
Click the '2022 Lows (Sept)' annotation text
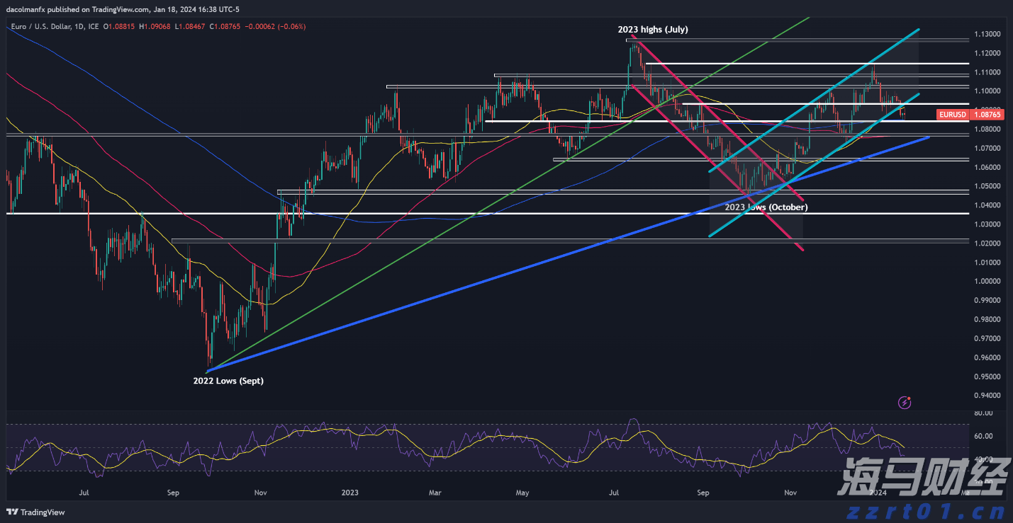228,381
